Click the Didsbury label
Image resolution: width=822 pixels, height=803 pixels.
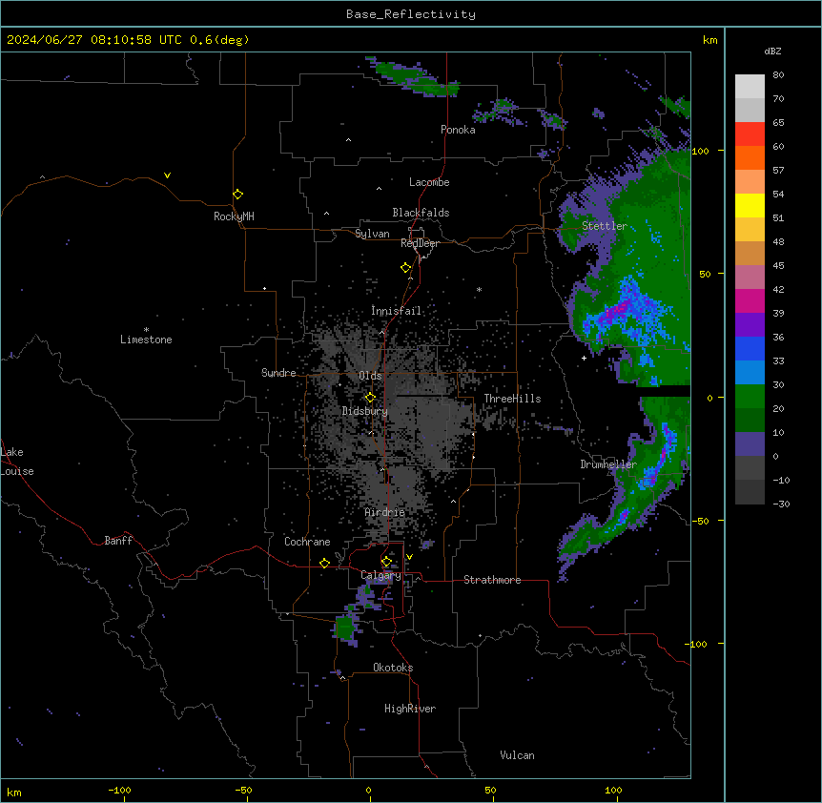tap(365, 411)
